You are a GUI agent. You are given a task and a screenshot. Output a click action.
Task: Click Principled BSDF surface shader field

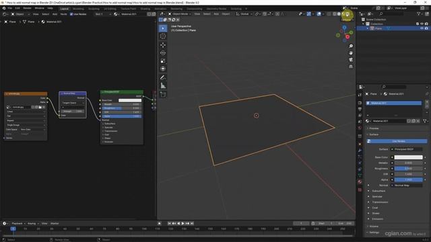[x=407, y=149]
